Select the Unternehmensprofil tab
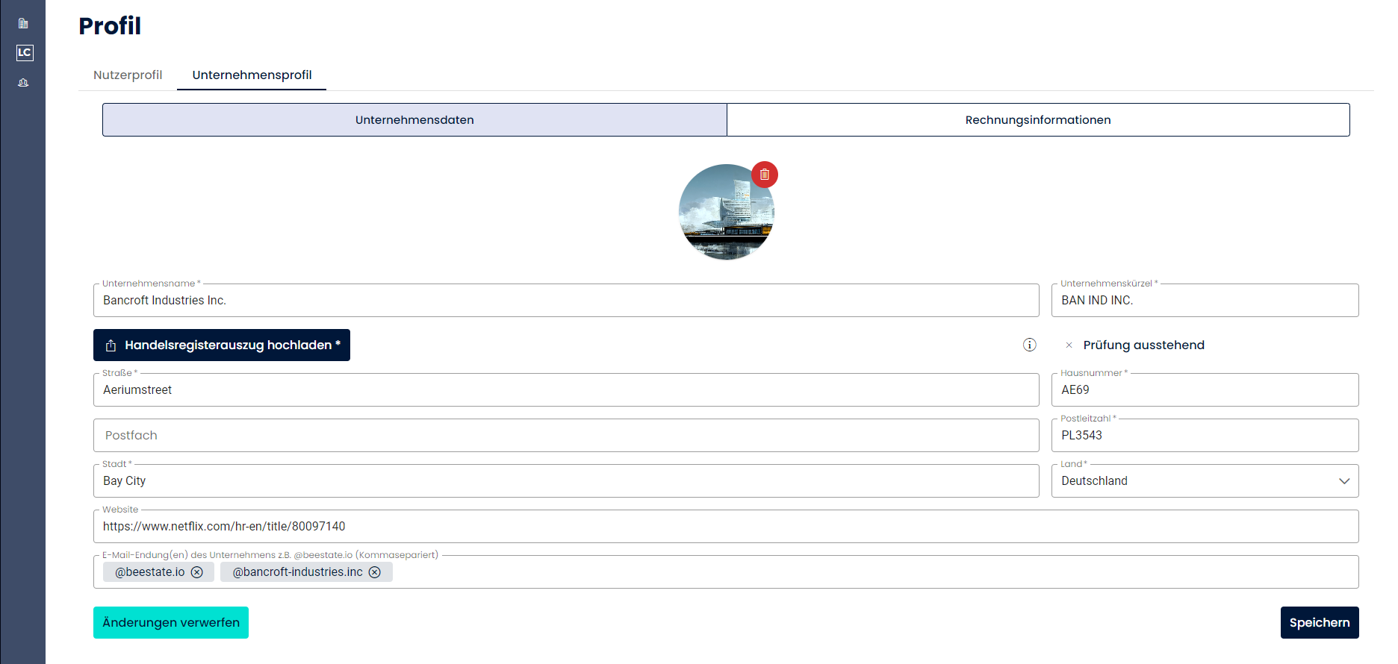 (x=252, y=75)
